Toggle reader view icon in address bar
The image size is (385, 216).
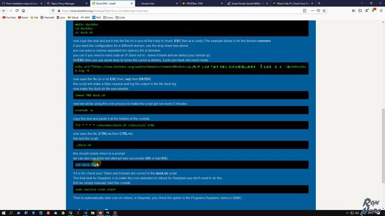pyautogui.click(x=305, y=11)
